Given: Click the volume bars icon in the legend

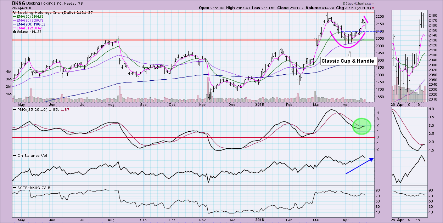Looking at the screenshot, I should click(14, 32).
